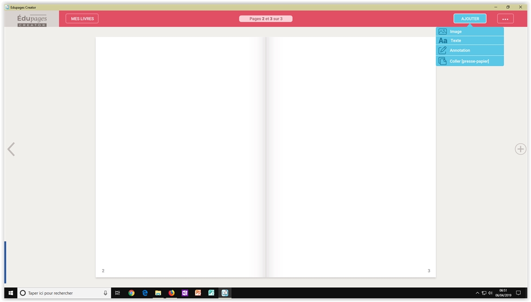This screenshot has width=531, height=302.
Task: Click the page indicator 'Pages 2 et 3 sur 3'
Action: click(266, 19)
